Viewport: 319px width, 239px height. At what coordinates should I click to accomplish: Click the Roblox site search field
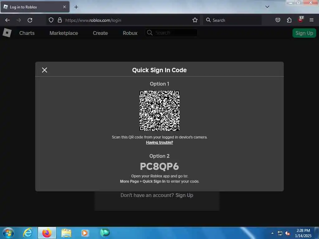coord(171,33)
